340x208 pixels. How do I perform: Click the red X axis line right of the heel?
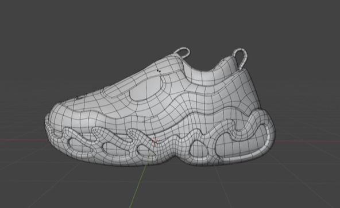[307, 142]
